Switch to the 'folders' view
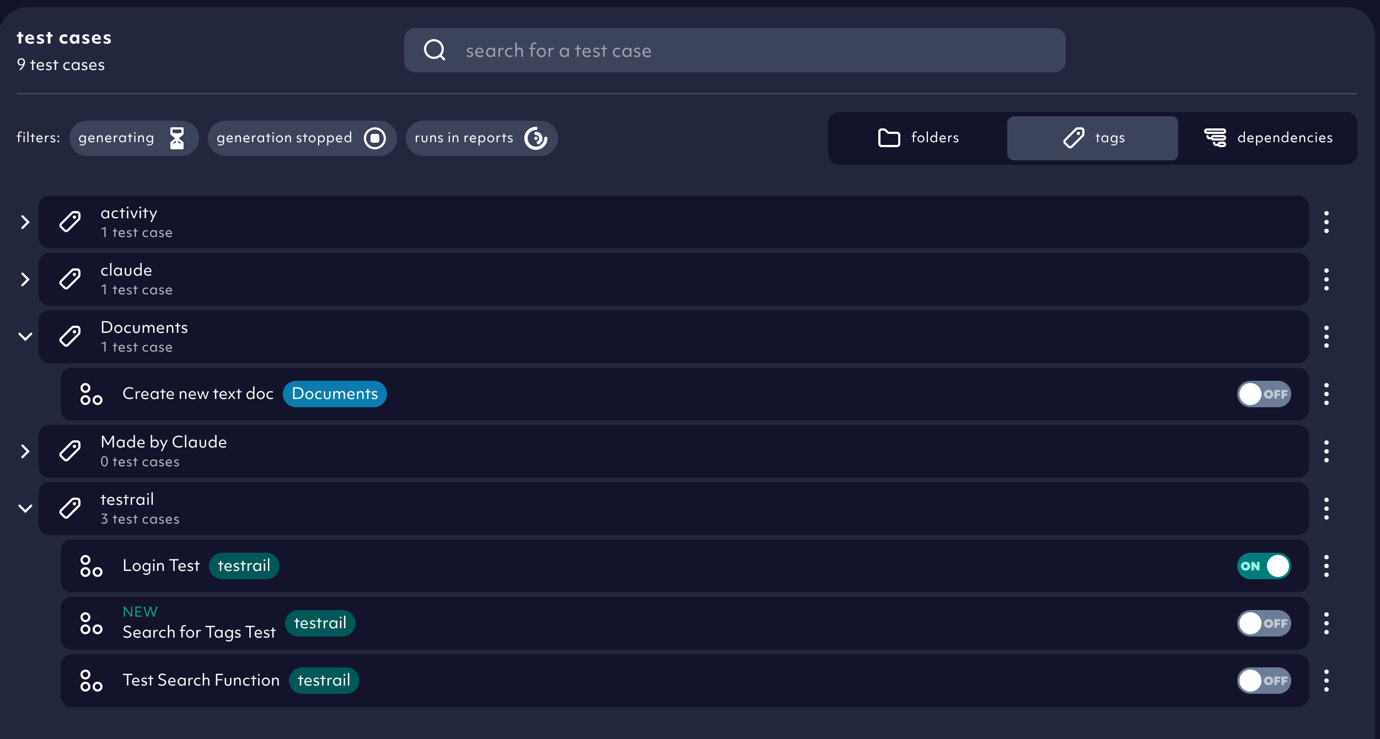This screenshot has width=1380, height=739. pos(918,138)
